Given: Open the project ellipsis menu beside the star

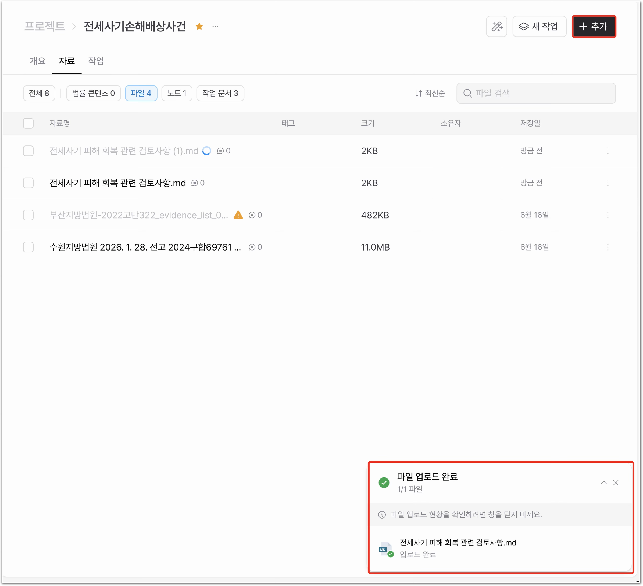Looking at the screenshot, I should 215,26.
